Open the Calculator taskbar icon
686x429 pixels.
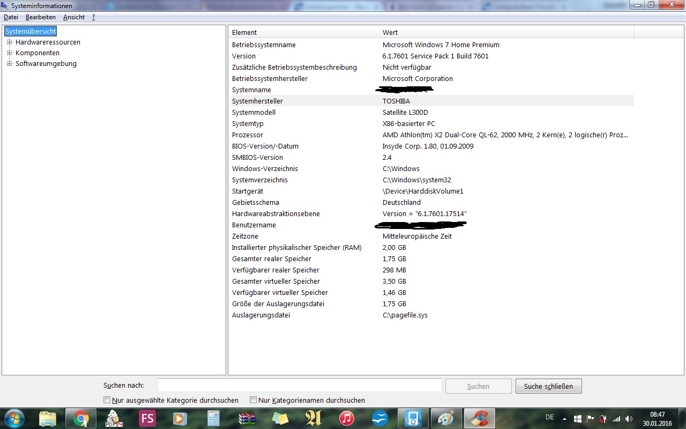214,418
